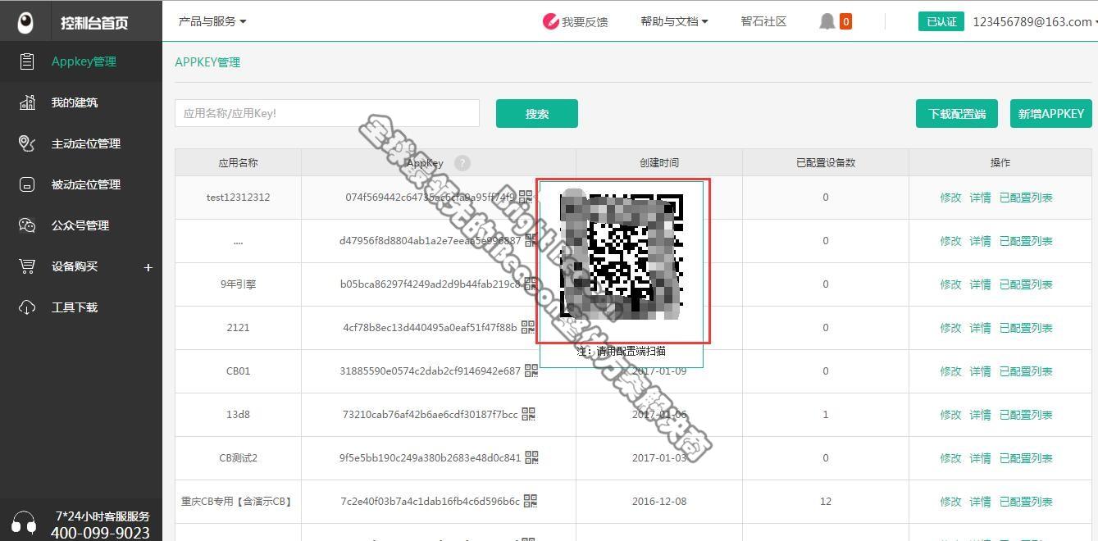
Task: Show QR code for 13d8 AppKey
Action: pos(528,414)
